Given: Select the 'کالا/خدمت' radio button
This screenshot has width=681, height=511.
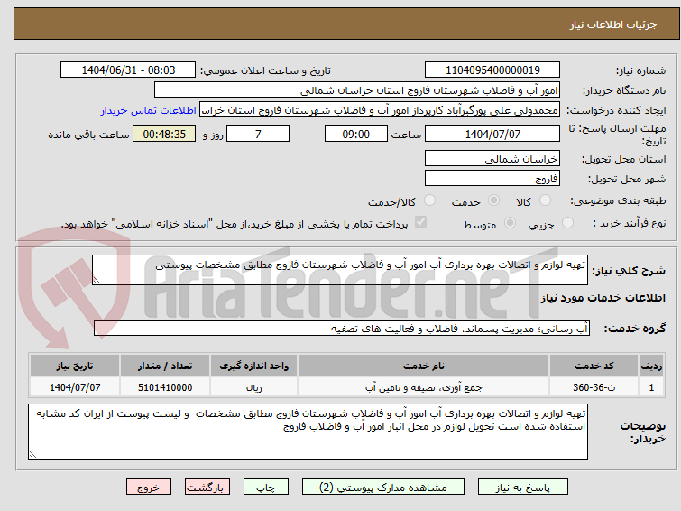Looking at the screenshot, I should click(429, 200).
